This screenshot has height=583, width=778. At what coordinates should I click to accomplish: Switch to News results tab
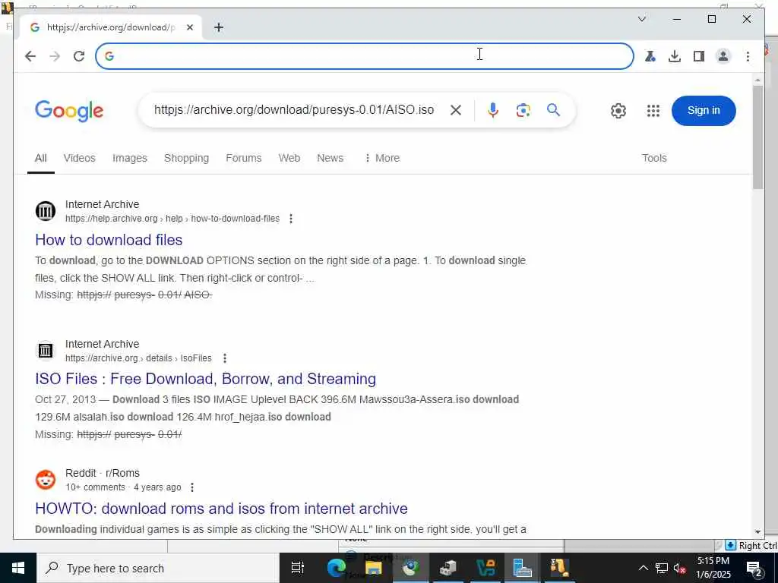(330, 158)
